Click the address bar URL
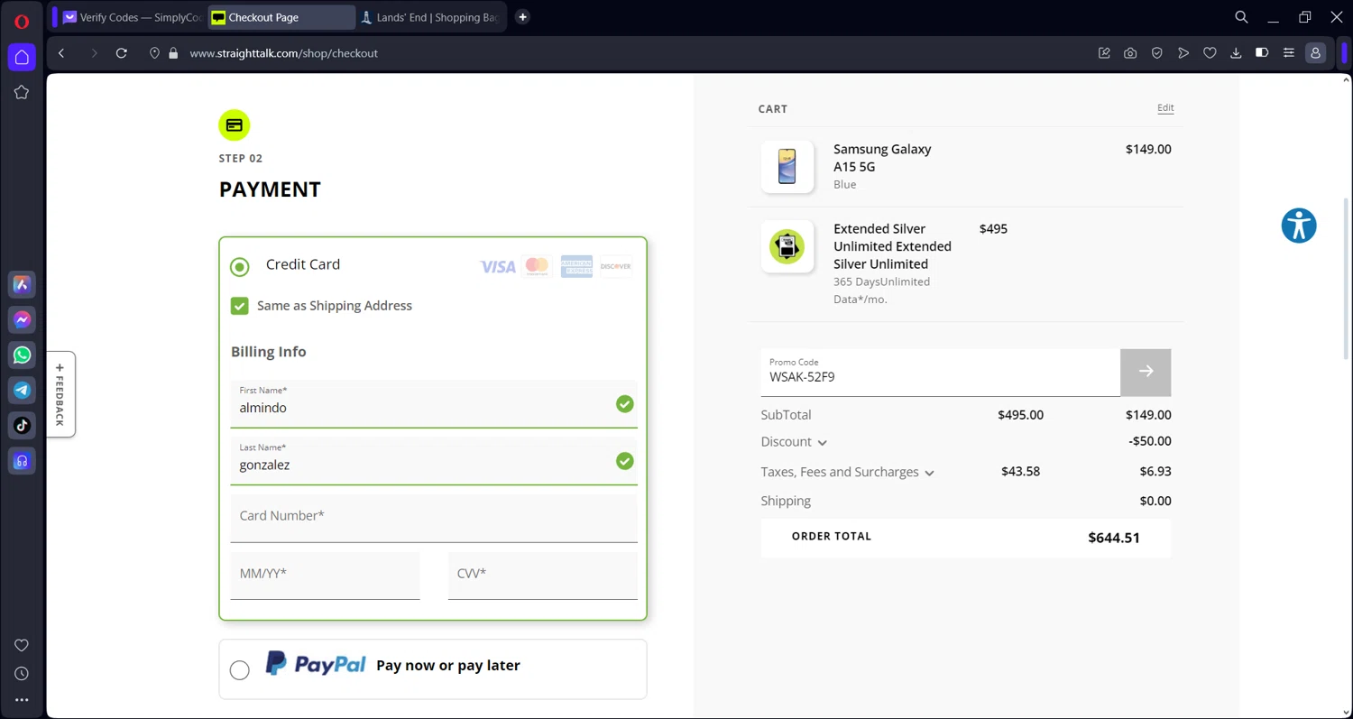The height and width of the screenshot is (719, 1353). 283,53
